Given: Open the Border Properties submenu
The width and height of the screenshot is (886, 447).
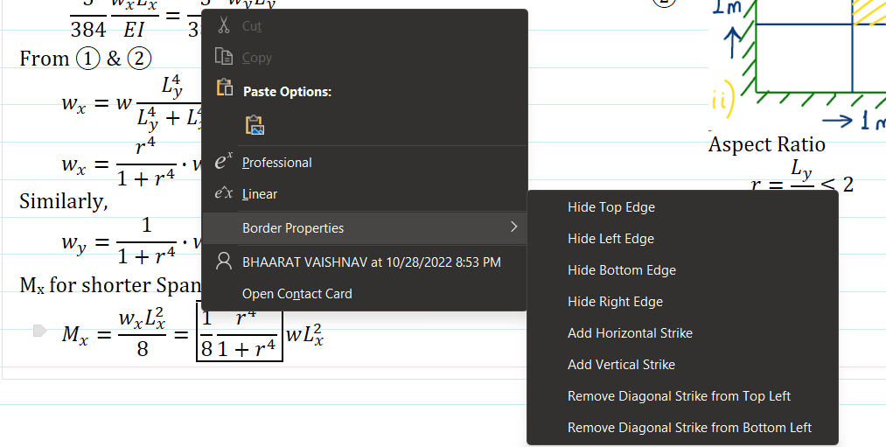Looking at the screenshot, I should pyautogui.click(x=365, y=227).
